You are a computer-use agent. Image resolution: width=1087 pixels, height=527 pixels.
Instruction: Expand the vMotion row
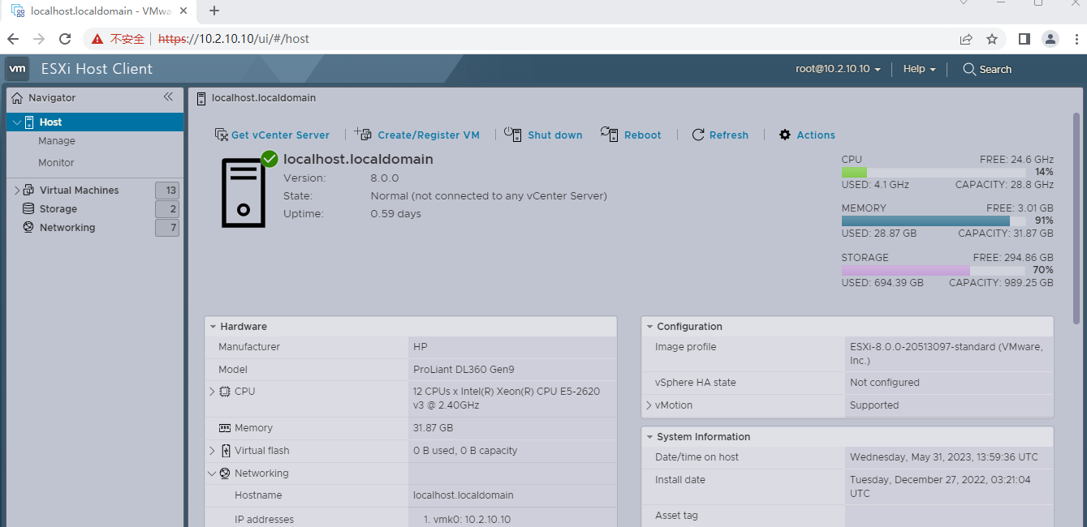649,405
